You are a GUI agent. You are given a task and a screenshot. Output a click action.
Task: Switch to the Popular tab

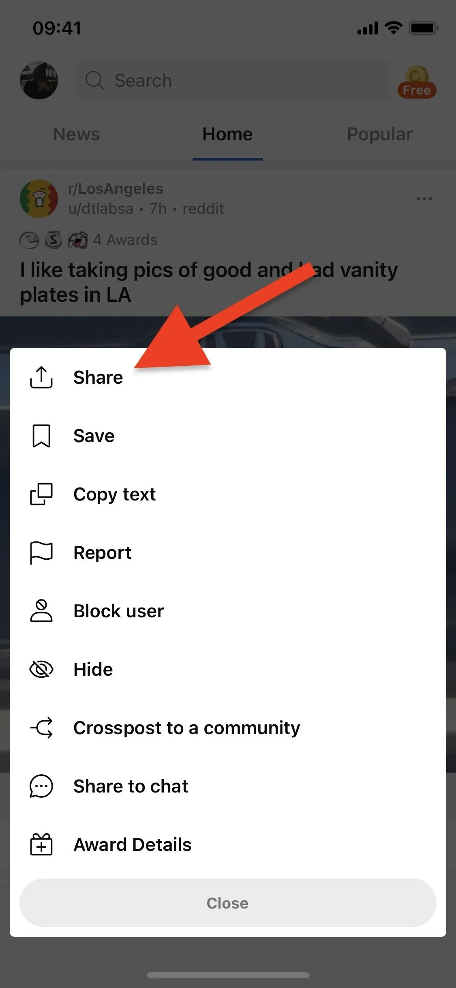click(380, 134)
